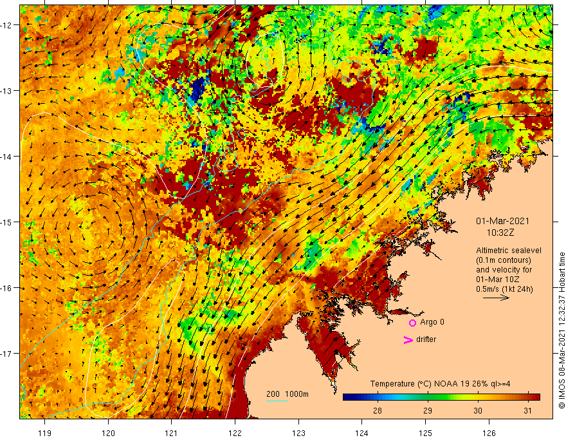Viewport: 566px width, 438px height.
Task: Click longitude axis label 126
Action: click(x=489, y=433)
